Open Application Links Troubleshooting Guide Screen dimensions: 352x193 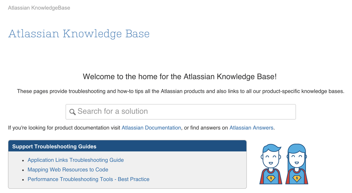(76, 160)
